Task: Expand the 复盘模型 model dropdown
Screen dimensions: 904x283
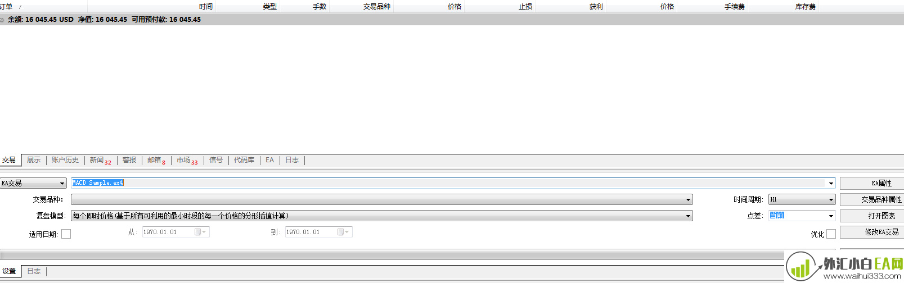Action: click(x=687, y=216)
